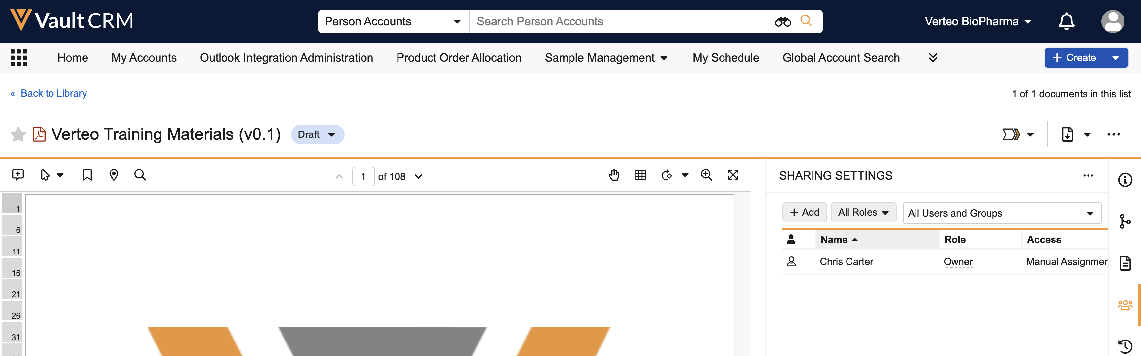Viewport: 1141px width, 356px height.
Task: Toggle full screen viewer mode
Action: pyautogui.click(x=733, y=175)
